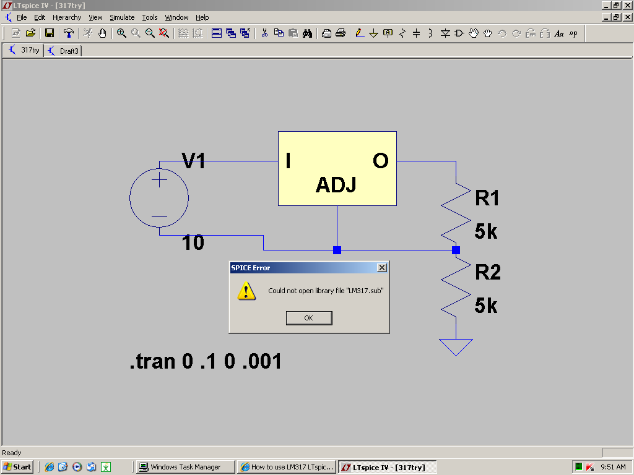
Task: Select the Text 'Aa' tool
Action: 559,33
